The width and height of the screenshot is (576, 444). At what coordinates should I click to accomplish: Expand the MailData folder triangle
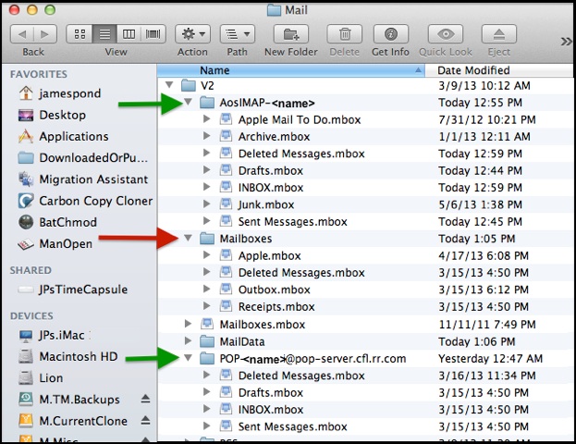coord(188,340)
